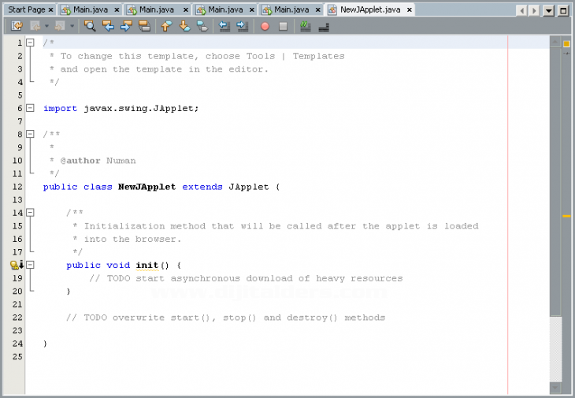Click the yellow status square atop error stripe
Image resolution: width=575 pixels, height=398 pixels.
pos(566,43)
